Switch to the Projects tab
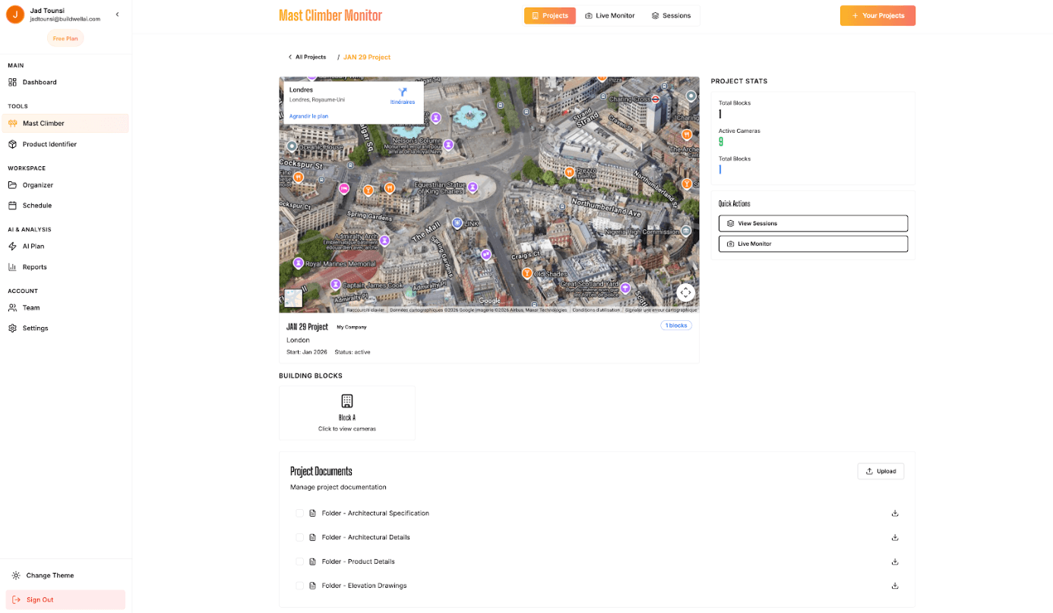This screenshot has width=1053, height=613. 550,15
